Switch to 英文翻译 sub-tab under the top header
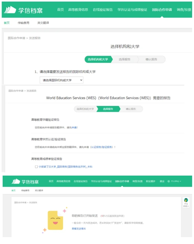 click(43, 23)
